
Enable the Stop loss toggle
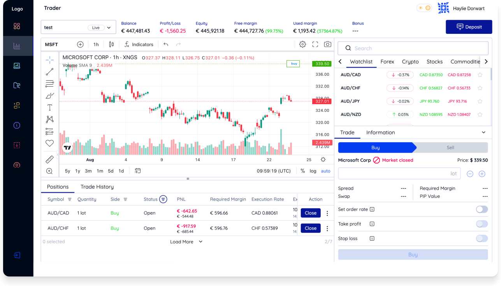482,239
